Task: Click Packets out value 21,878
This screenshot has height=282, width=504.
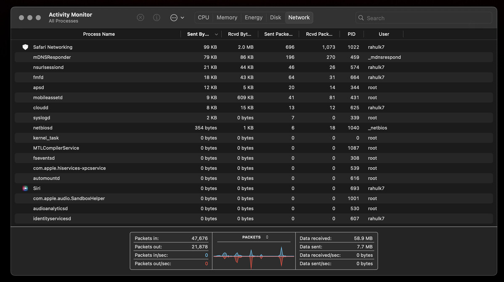Action: pos(199,247)
